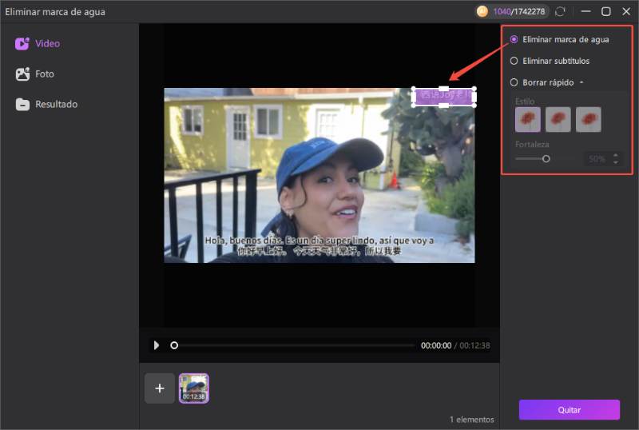The height and width of the screenshot is (430, 639).
Task: Decrease Fortaleza percentage with down arrow
Action: (x=614, y=162)
